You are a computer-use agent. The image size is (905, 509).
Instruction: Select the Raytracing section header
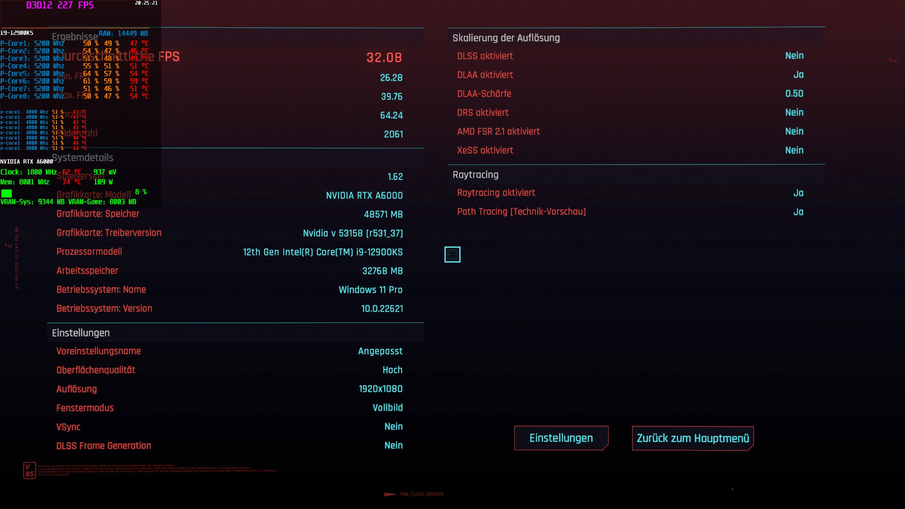475,175
